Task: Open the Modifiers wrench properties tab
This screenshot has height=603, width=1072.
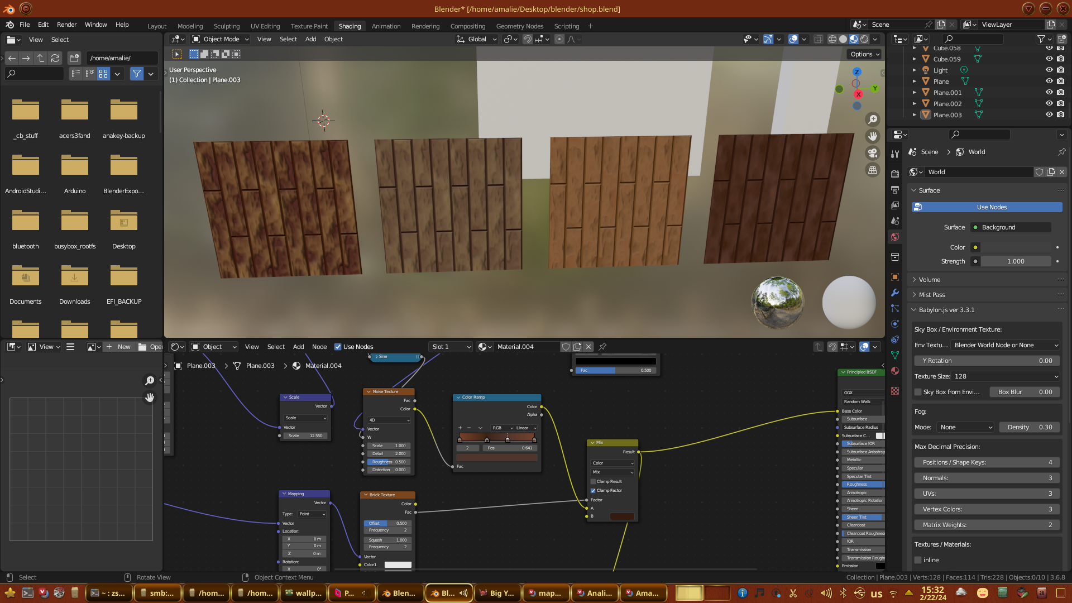Action: (x=895, y=293)
